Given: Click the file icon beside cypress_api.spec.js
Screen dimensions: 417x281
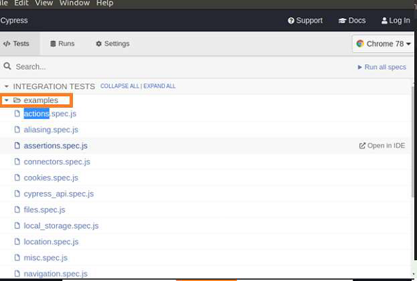Looking at the screenshot, I should click(x=17, y=193).
